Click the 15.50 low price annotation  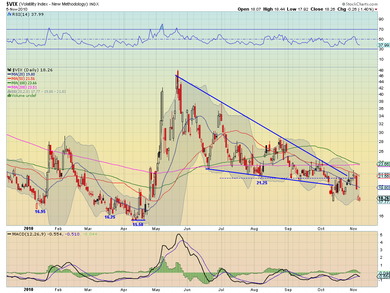138,224
